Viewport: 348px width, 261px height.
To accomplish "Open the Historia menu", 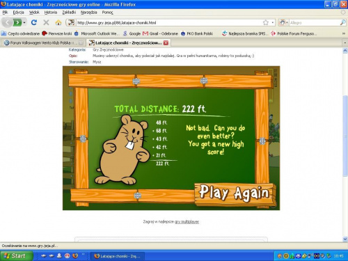I will [51, 13].
